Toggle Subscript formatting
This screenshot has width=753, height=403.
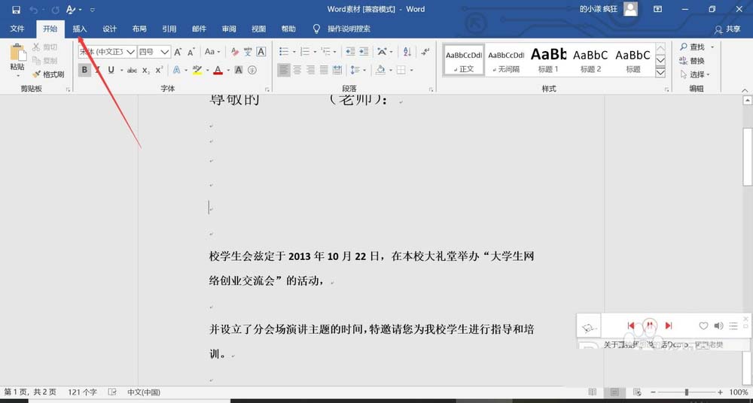pyautogui.click(x=146, y=71)
